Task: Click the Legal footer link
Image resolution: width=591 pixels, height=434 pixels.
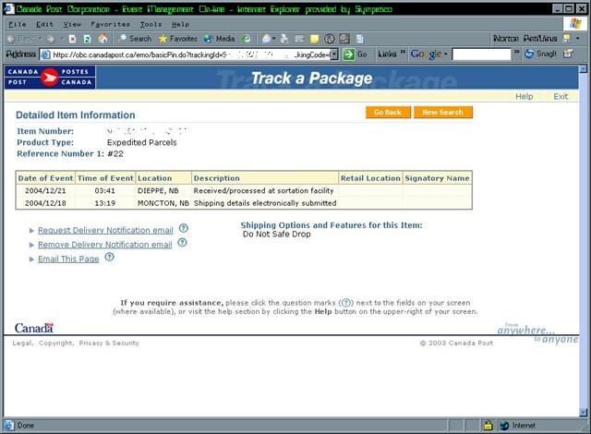Action: [22, 343]
